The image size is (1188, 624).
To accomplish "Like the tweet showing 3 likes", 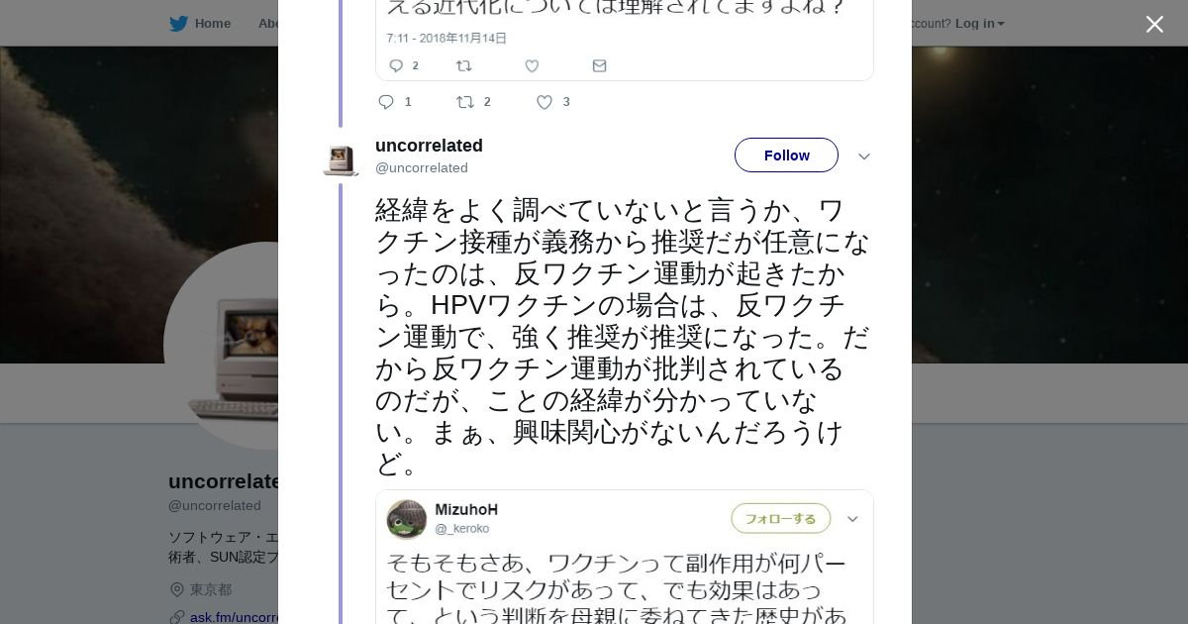I will (544, 102).
